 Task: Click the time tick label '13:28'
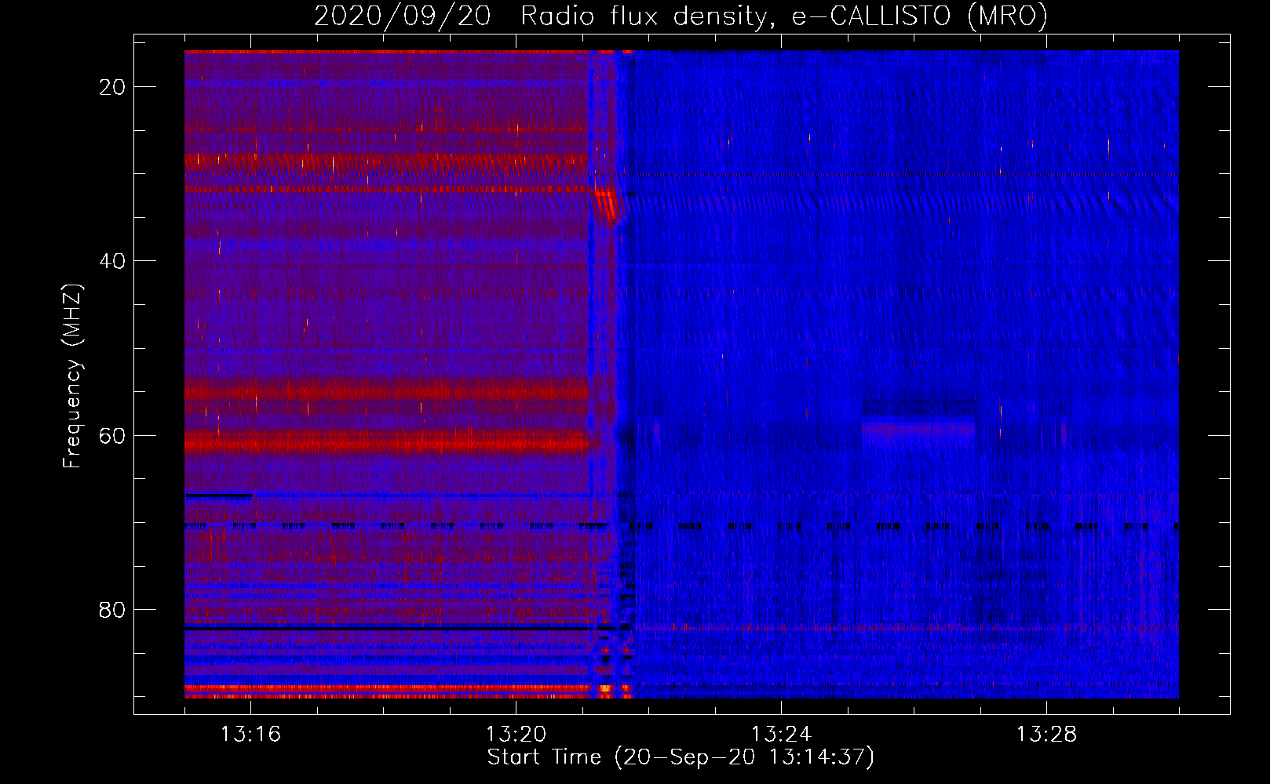click(1046, 735)
